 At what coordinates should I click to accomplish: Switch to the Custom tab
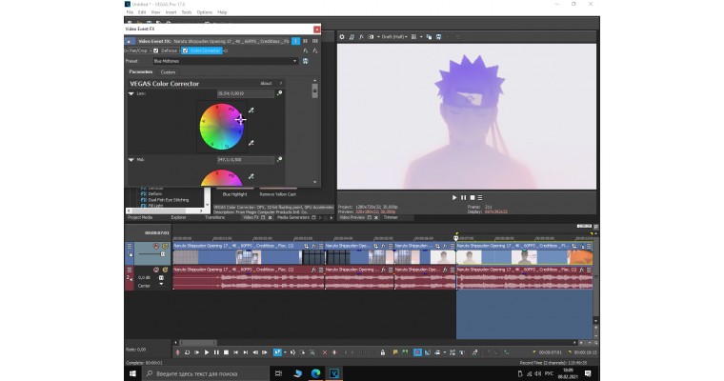(x=168, y=72)
